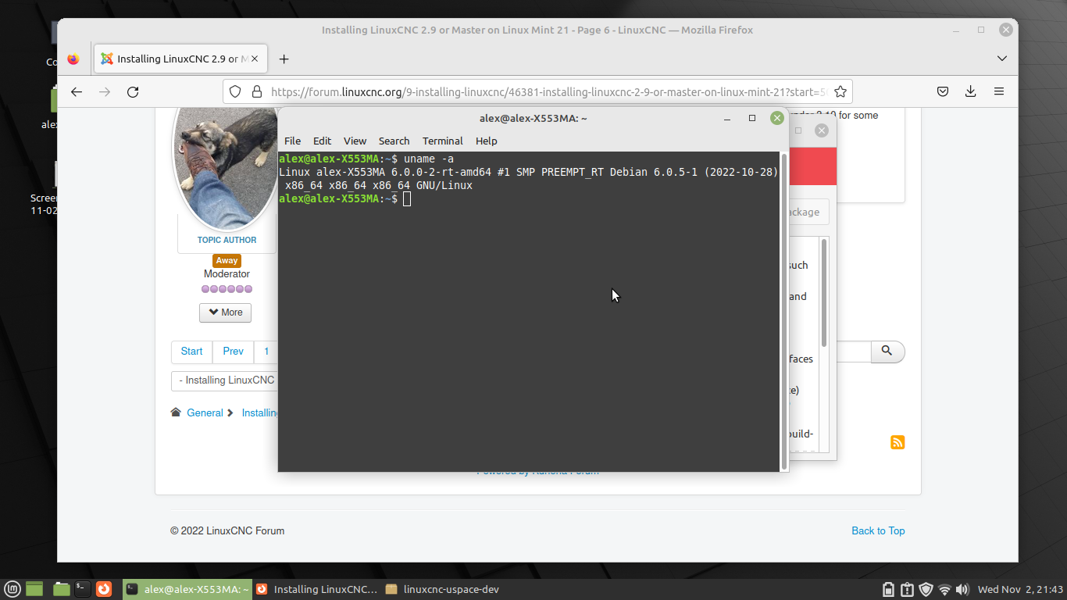Screen dimensions: 1067x600
Task: Open the volume tray icon
Action: (962, 589)
